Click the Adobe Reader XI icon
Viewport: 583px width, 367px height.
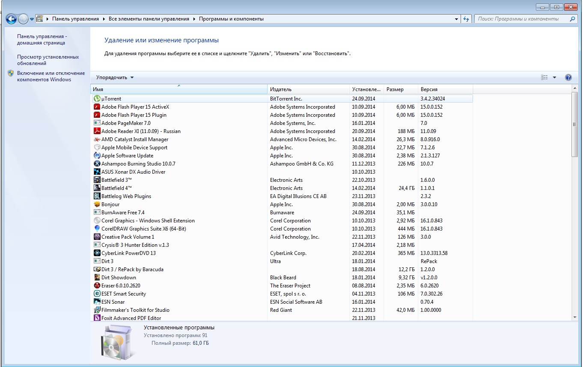[x=97, y=131]
